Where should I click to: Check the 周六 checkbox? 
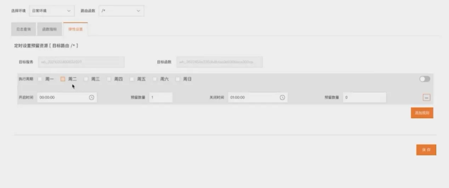[155, 79]
